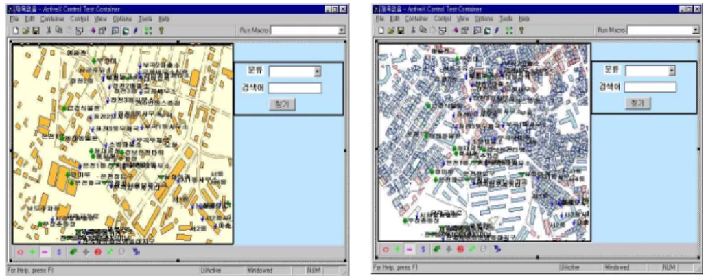Click the Windowed status text in right window
708x276 pixels.
tap(617, 267)
